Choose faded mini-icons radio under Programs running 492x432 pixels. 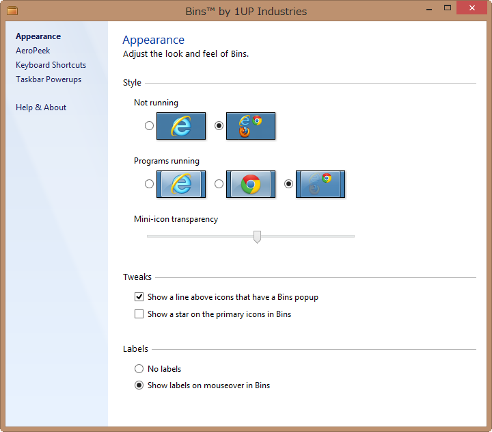288,184
